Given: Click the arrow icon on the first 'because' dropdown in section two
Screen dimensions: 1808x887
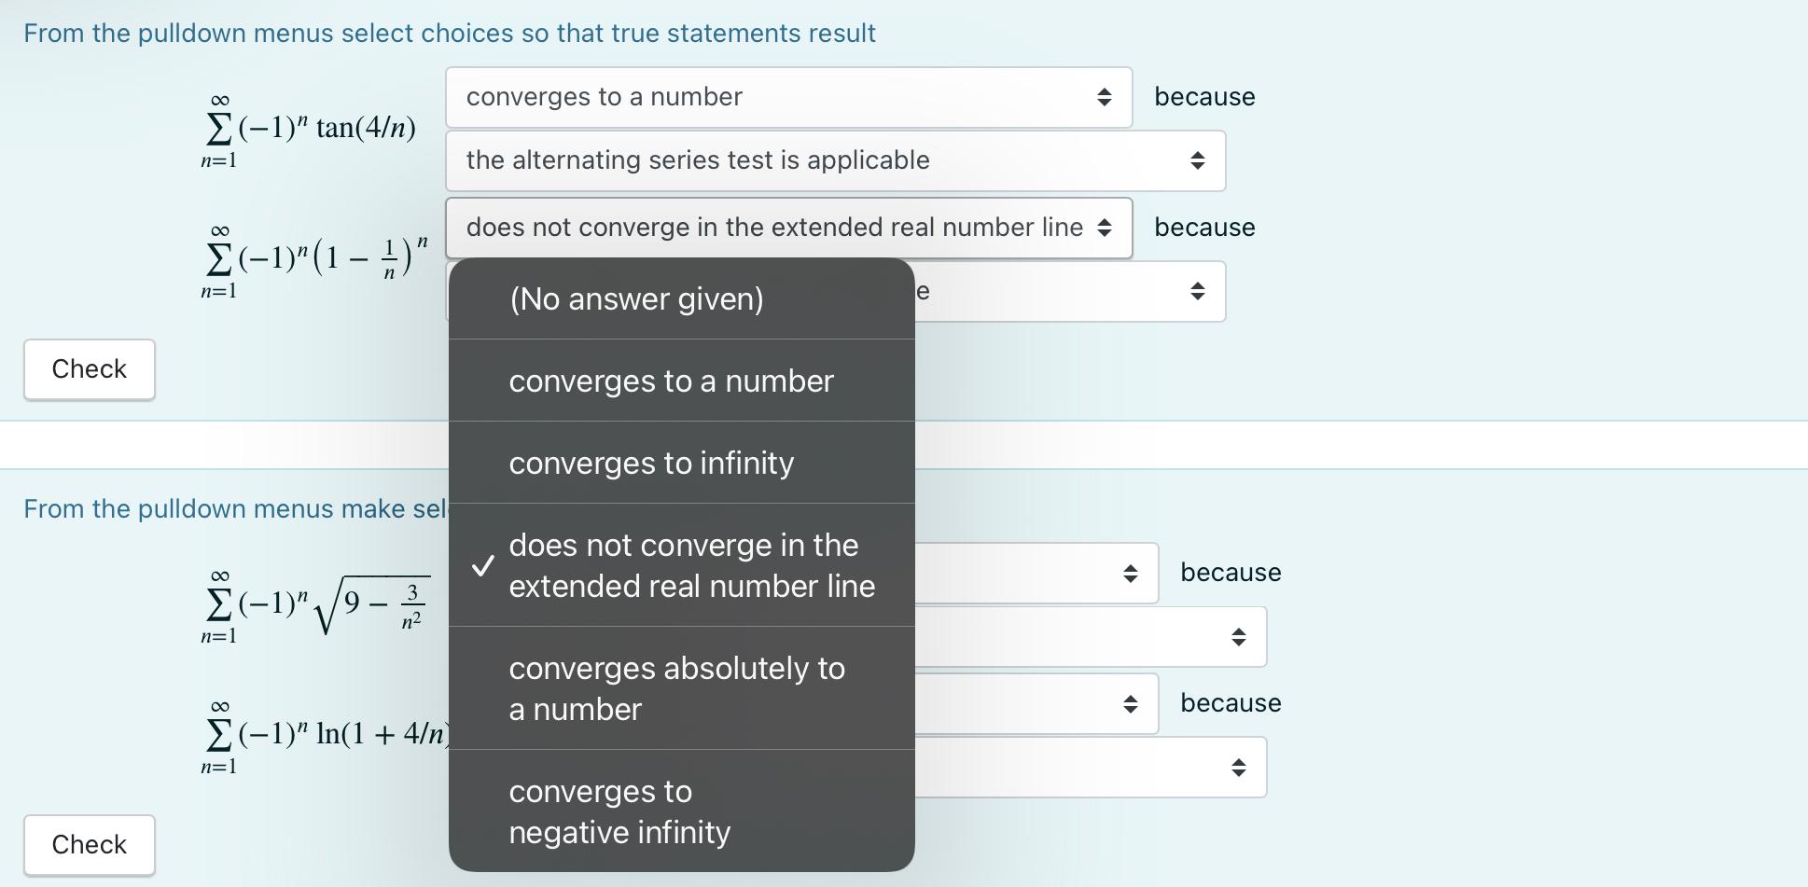Looking at the screenshot, I should pyautogui.click(x=1131, y=573).
